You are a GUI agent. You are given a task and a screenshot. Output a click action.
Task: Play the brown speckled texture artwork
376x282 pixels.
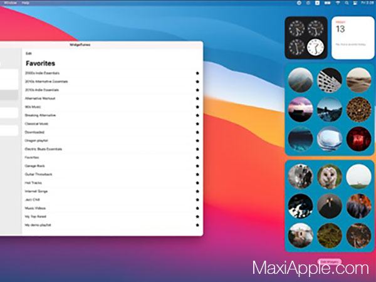point(358,109)
